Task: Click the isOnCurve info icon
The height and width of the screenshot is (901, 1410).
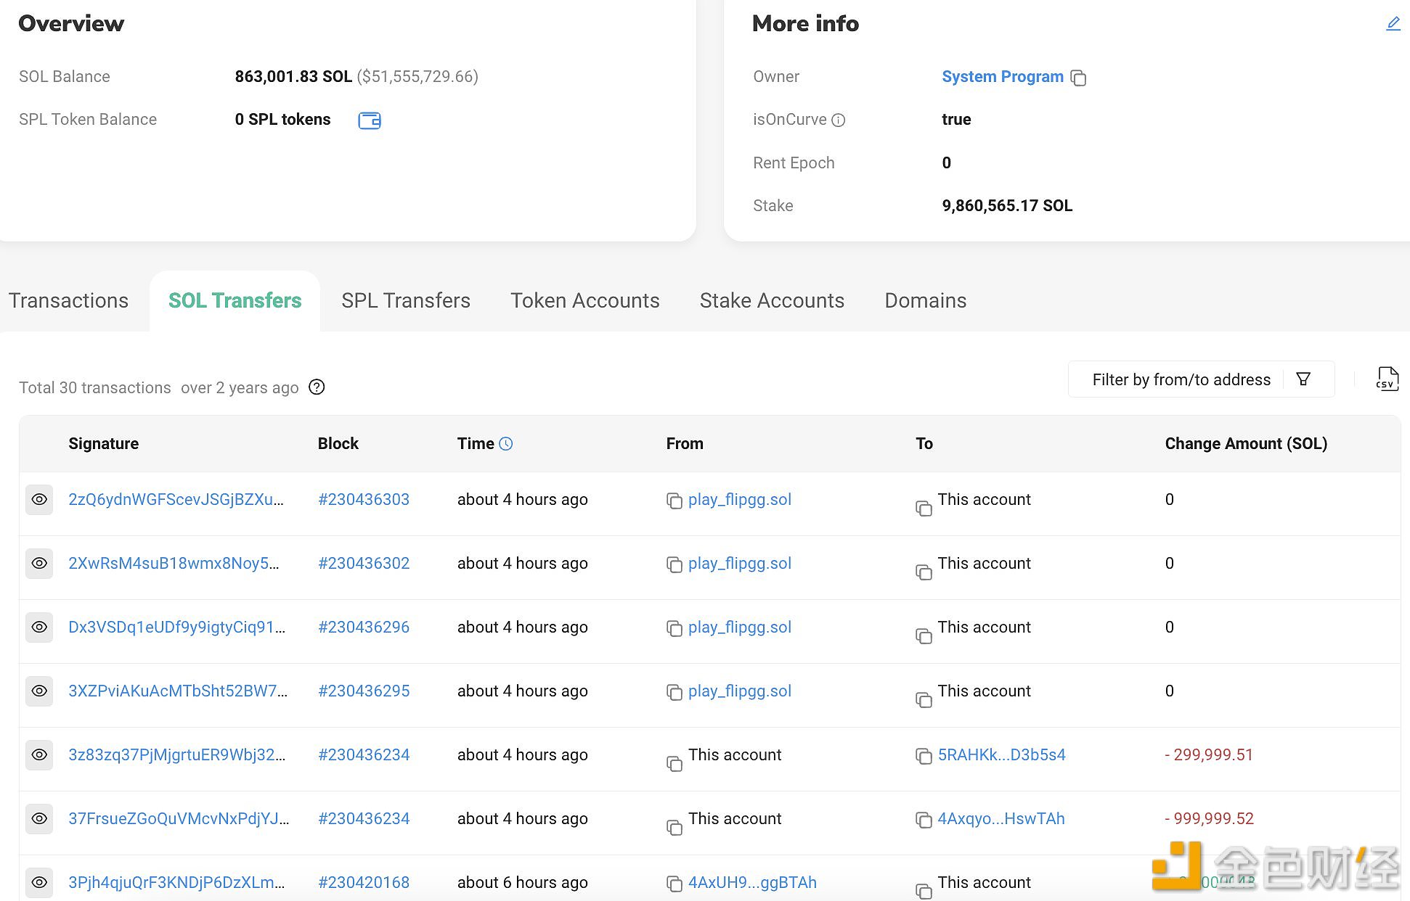Action: click(x=838, y=120)
